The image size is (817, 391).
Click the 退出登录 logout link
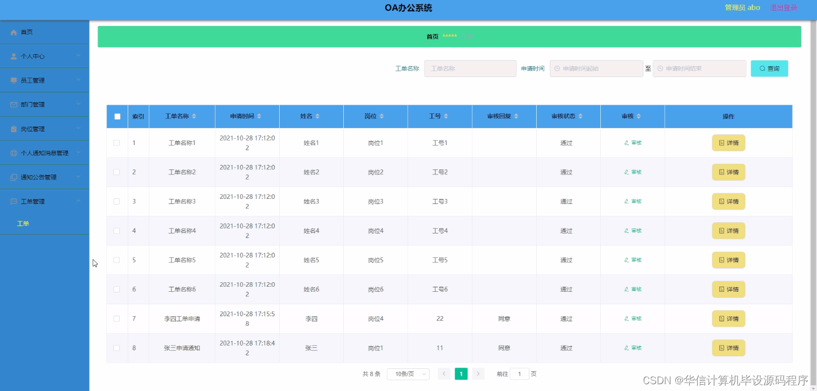pos(784,7)
